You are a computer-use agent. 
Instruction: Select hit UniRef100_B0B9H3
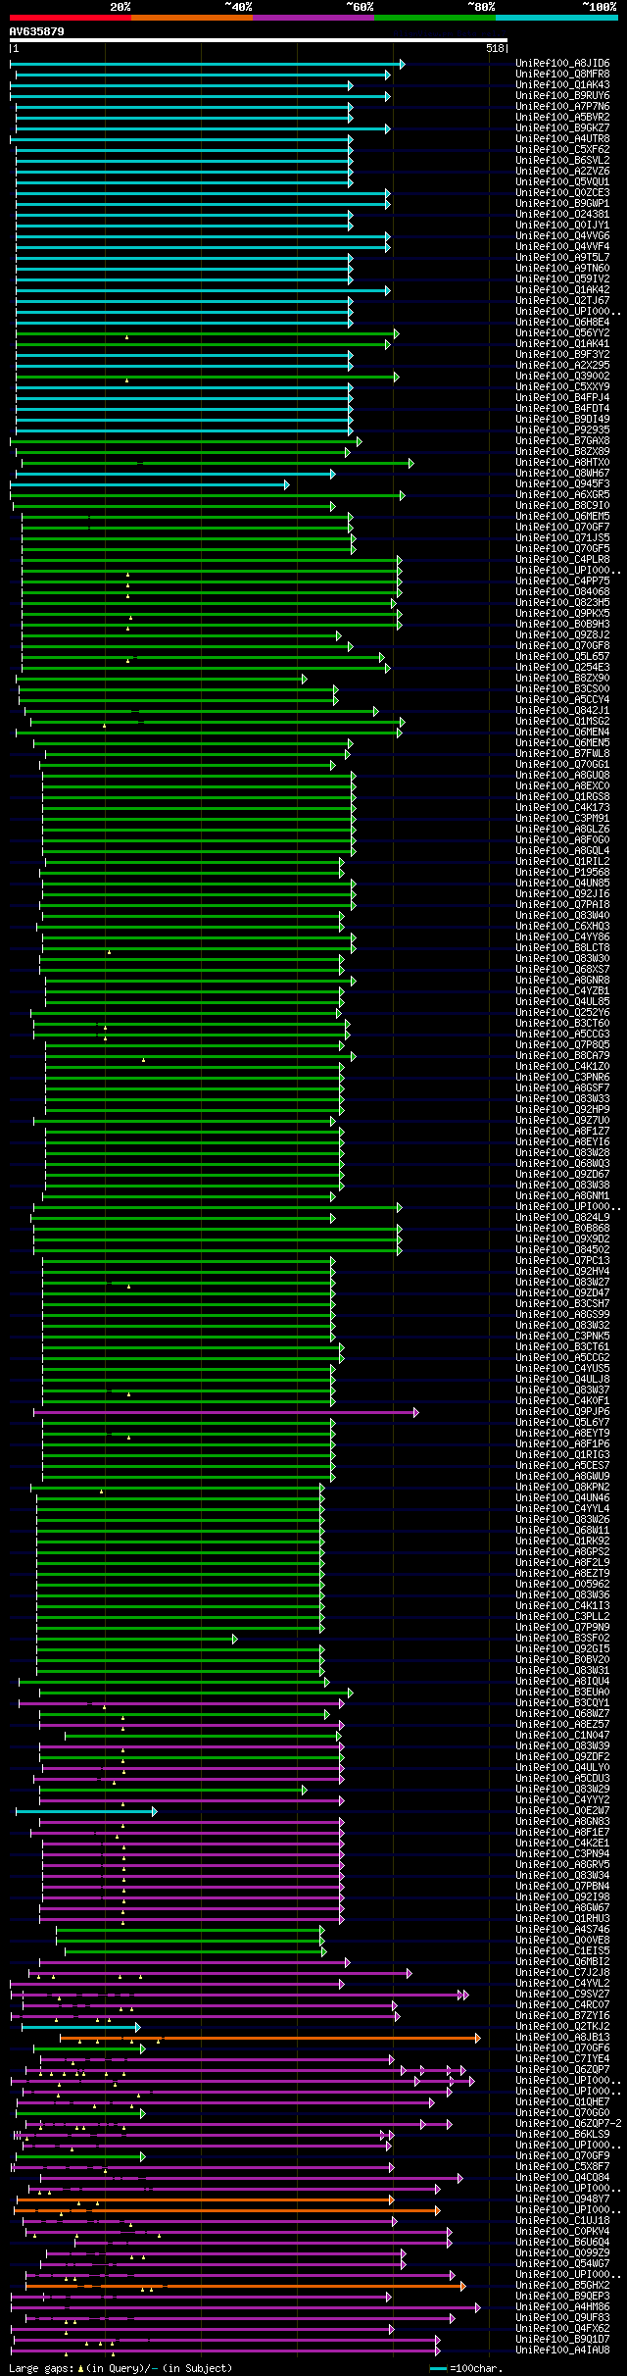pyautogui.click(x=562, y=625)
